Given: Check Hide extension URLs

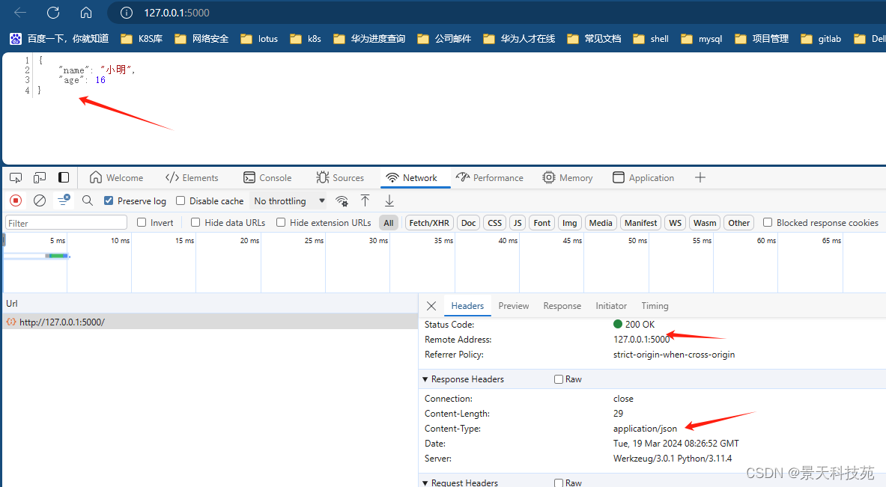Looking at the screenshot, I should click(281, 222).
